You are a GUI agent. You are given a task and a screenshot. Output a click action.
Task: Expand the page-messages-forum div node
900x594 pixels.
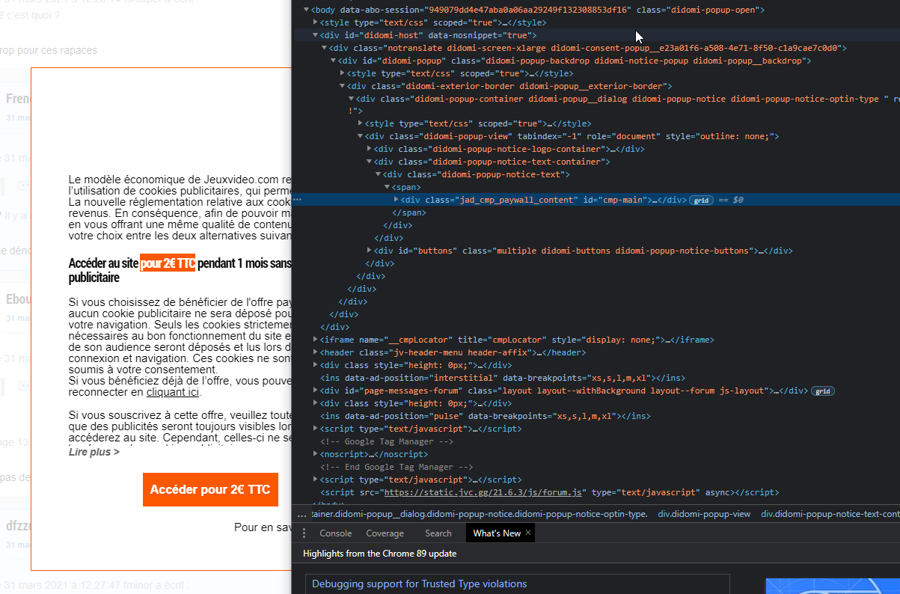(316, 391)
